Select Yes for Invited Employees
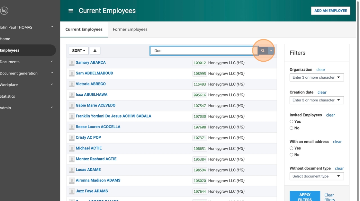This screenshot has height=201, width=360. click(x=291, y=122)
